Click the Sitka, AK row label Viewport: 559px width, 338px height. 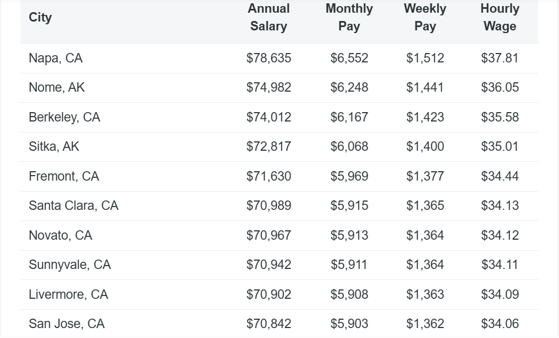[x=54, y=146]
